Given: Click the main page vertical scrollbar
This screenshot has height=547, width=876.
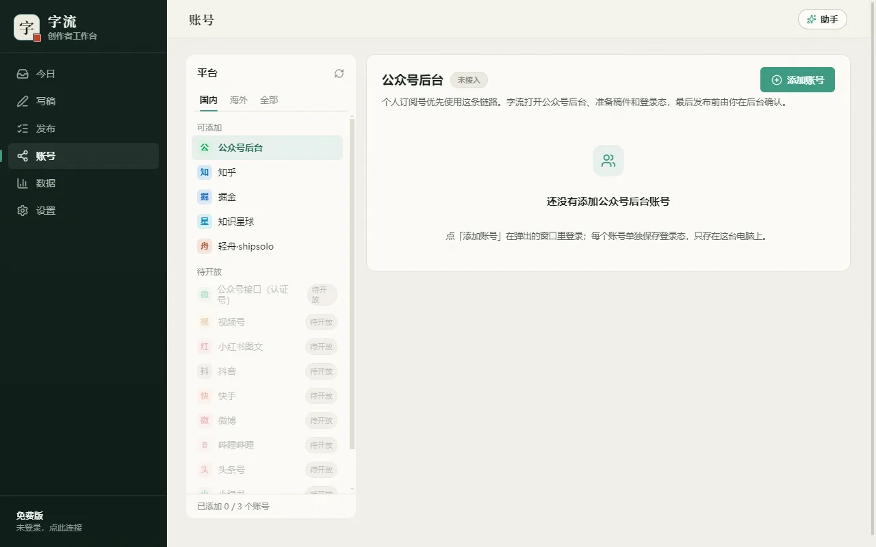Looking at the screenshot, I should [872, 268].
